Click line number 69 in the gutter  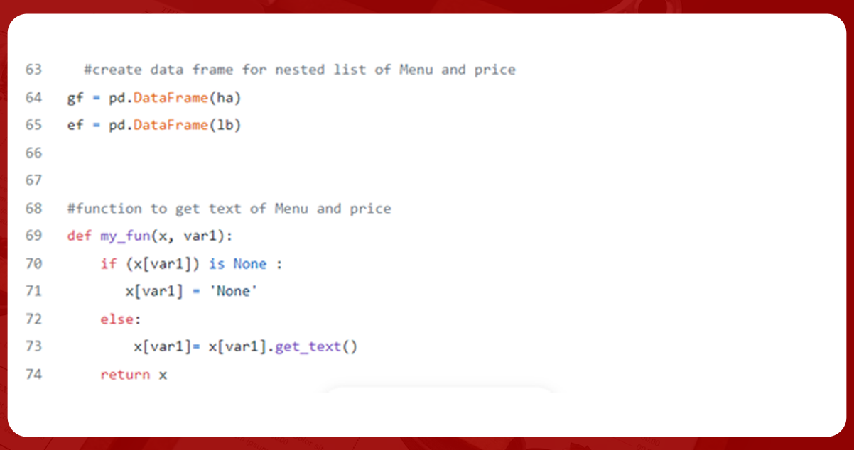pyautogui.click(x=33, y=236)
